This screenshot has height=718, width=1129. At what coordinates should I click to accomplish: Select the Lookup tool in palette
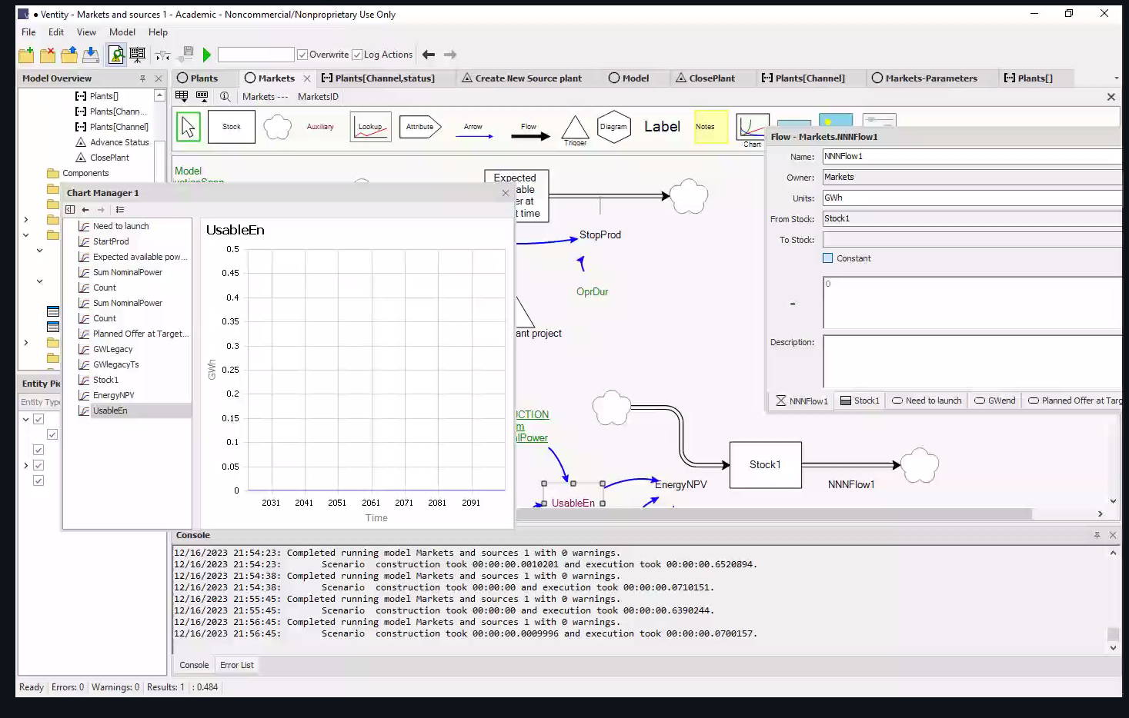pos(370,127)
